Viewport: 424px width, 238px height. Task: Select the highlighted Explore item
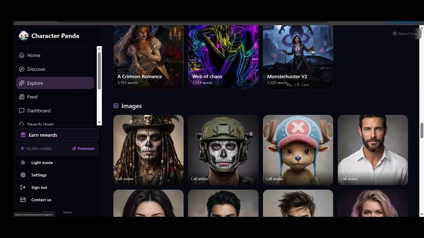[55, 83]
